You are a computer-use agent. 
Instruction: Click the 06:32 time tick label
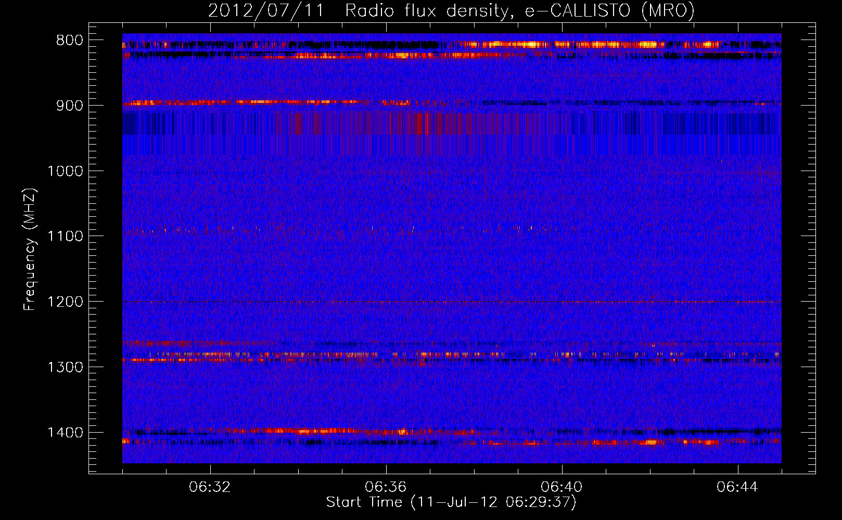pyautogui.click(x=210, y=487)
